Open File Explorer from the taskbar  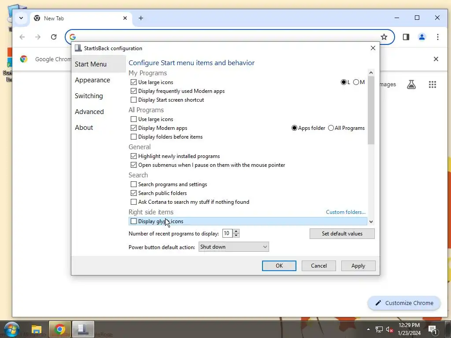(37, 329)
